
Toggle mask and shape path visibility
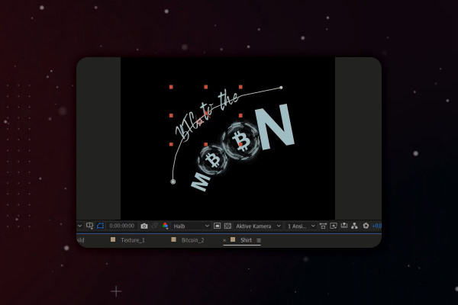[100, 226]
